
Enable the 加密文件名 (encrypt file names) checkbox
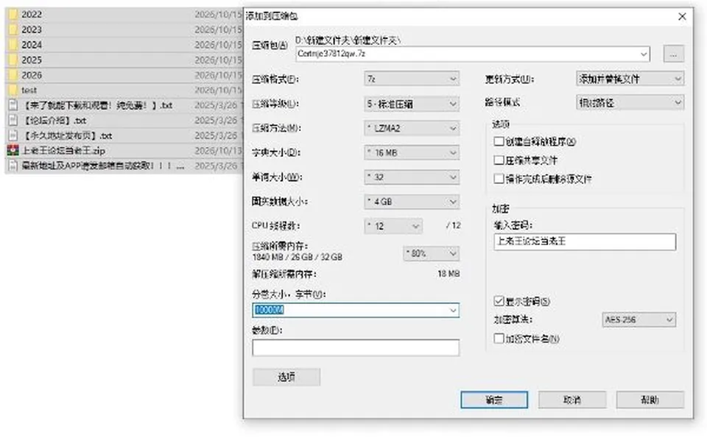tap(499, 339)
